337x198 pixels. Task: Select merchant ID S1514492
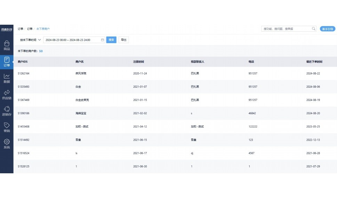pyautogui.click(x=23, y=140)
